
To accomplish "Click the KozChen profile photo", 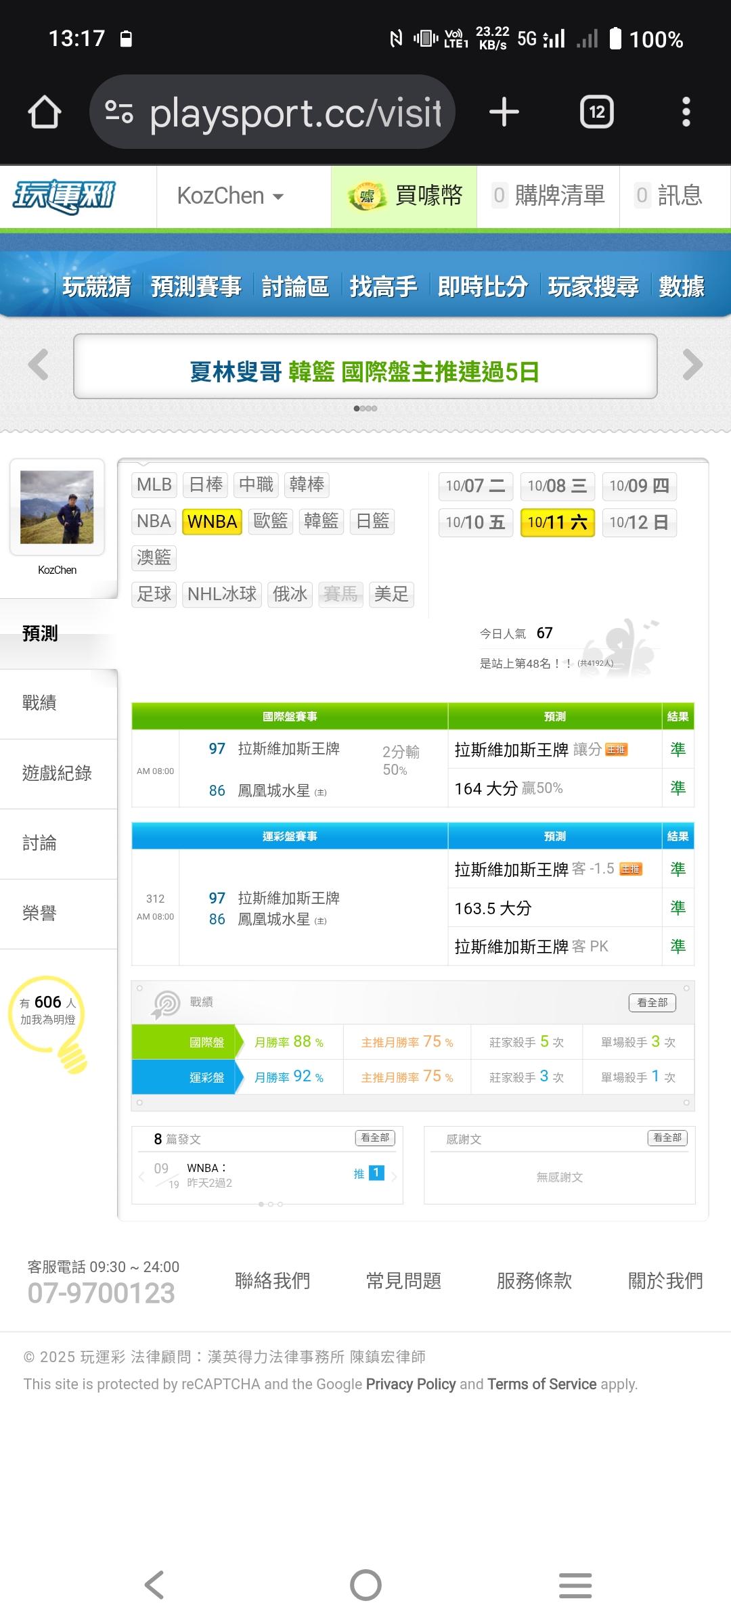I will [57, 507].
